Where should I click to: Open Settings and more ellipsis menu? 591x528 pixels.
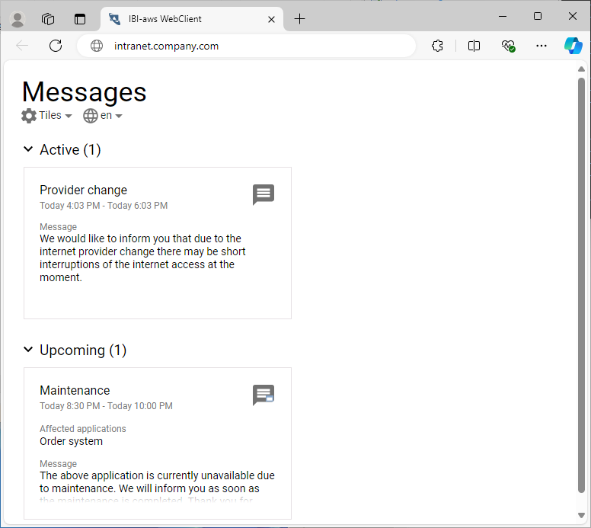point(541,46)
